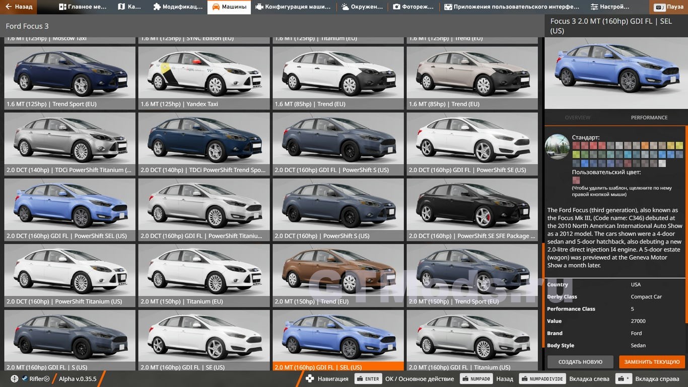688x387 pixels.
Task: Go back with the Назад button
Action: 19,7
